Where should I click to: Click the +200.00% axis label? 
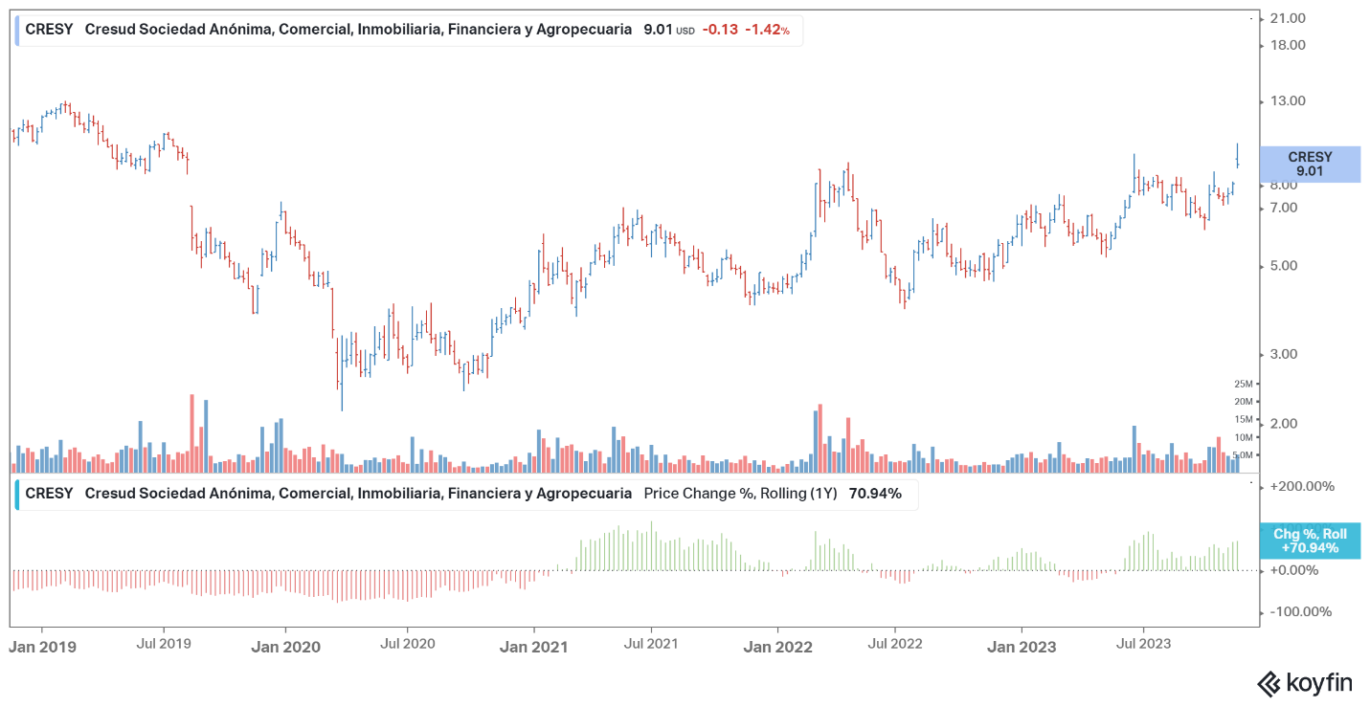click(x=1300, y=486)
